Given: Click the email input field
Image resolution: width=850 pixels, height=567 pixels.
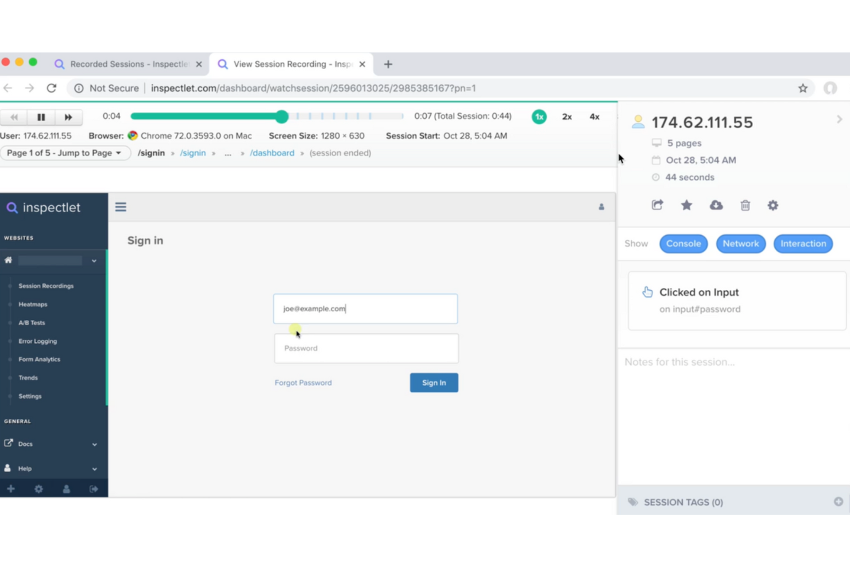Looking at the screenshot, I should tap(365, 308).
